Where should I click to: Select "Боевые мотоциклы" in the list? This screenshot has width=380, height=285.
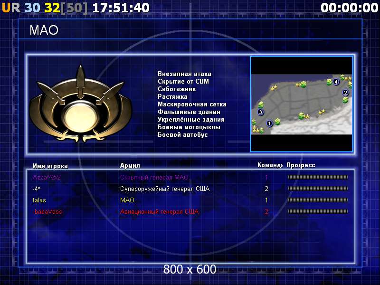tap(189, 127)
